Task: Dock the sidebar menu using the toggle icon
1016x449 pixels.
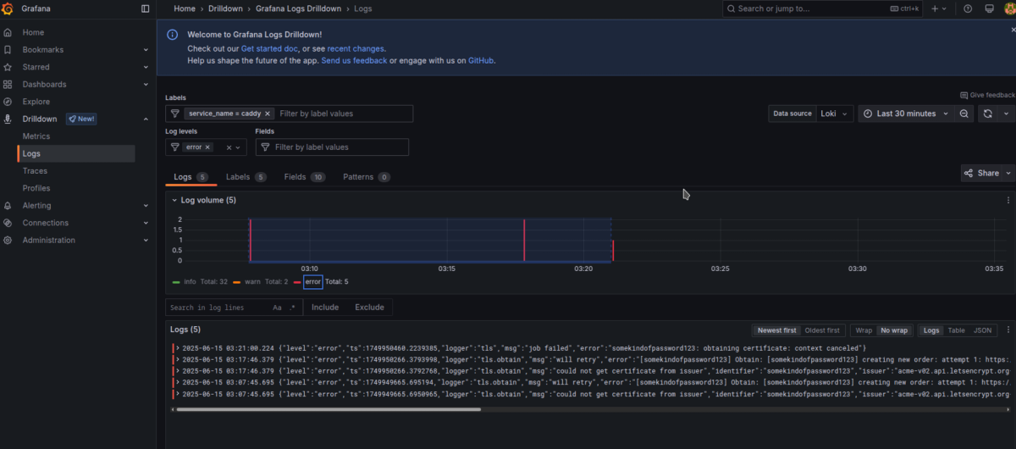Action: click(x=145, y=8)
